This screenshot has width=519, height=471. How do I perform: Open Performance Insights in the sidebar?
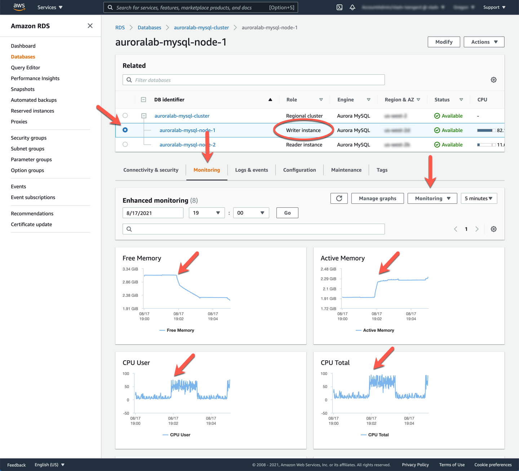point(35,78)
